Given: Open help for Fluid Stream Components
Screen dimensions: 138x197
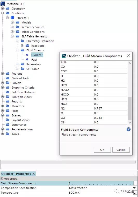Looking at the screenshot, I should point(128,129).
